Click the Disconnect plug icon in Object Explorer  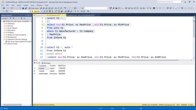pos(13,18)
